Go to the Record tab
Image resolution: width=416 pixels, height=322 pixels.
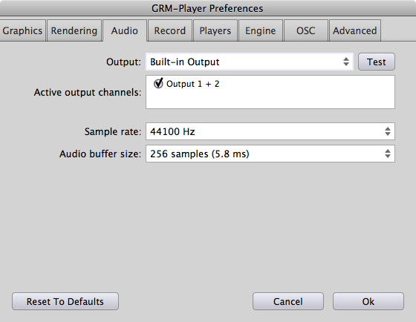tap(170, 30)
